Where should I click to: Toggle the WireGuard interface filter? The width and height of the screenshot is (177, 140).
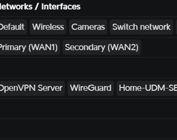91,88
